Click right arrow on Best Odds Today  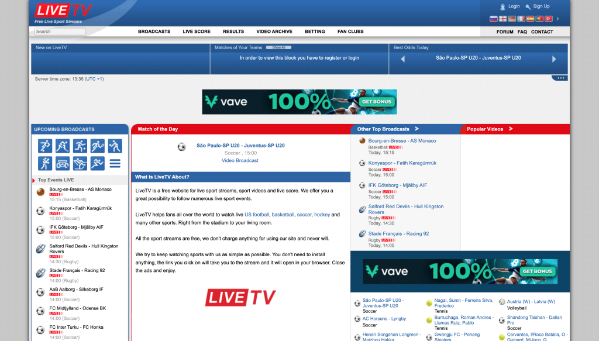pos(554,58)
